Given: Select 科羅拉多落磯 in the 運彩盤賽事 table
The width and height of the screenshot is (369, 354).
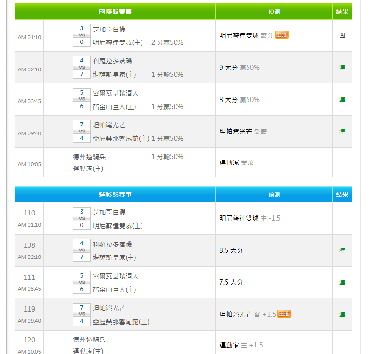Looking at the screenshot, I should [x=112, y=244].
